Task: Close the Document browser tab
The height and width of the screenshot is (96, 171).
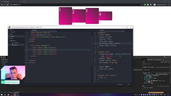Action: tap(21, 2)
